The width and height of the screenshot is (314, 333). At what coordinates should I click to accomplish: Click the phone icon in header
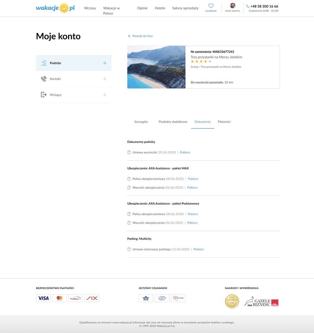tap(248, 6)
